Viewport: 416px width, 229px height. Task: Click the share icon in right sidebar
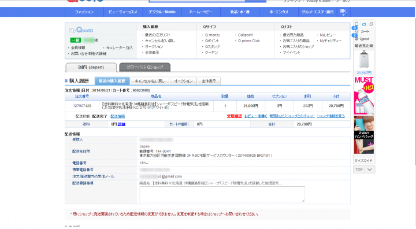[364, 24]
